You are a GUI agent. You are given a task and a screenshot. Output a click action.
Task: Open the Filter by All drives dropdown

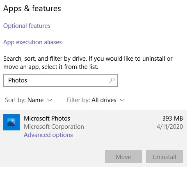pos(96,100)
